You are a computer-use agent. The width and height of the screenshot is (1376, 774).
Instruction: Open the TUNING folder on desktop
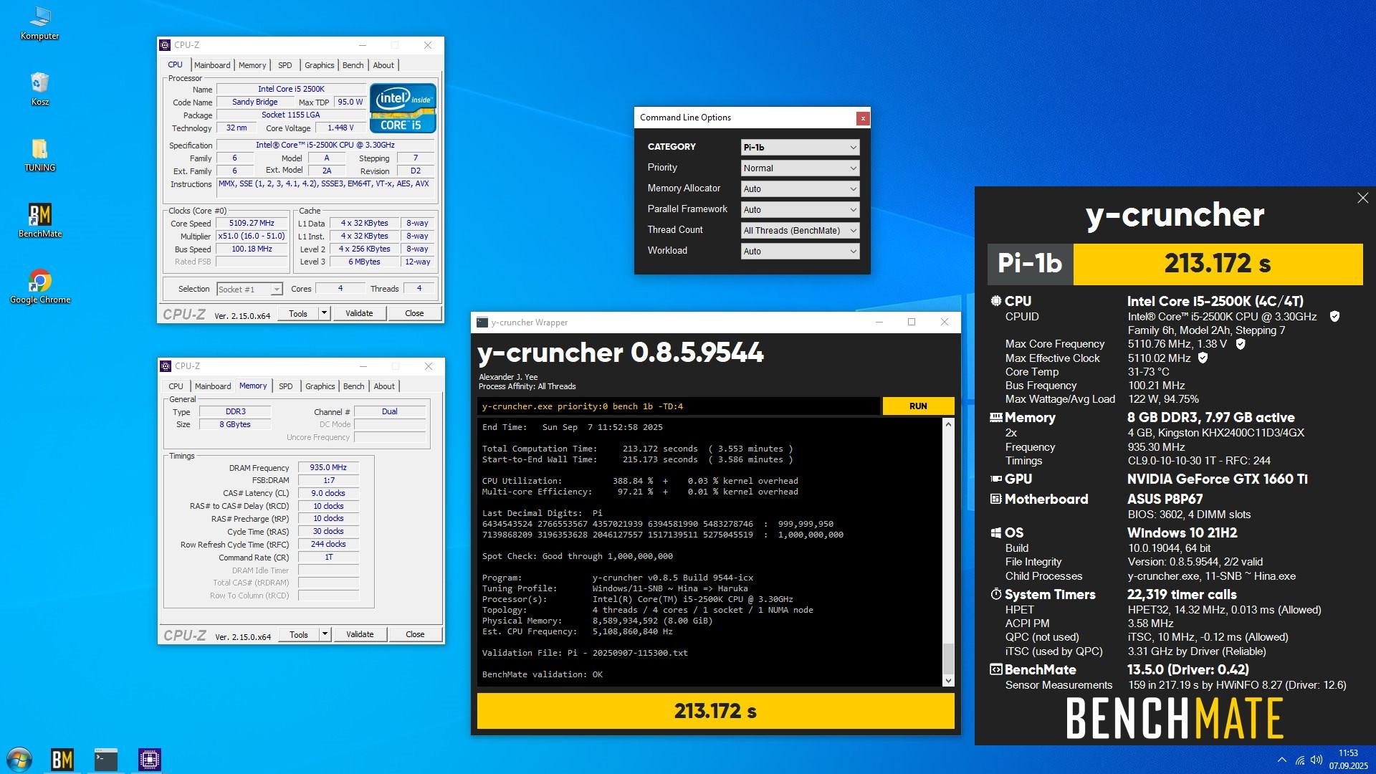[x=39, y=149]
